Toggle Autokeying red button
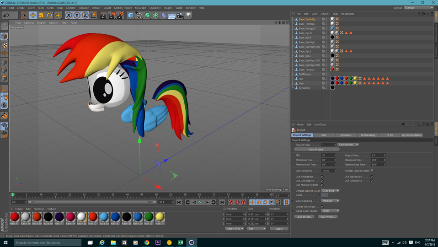 coord(237,202)
